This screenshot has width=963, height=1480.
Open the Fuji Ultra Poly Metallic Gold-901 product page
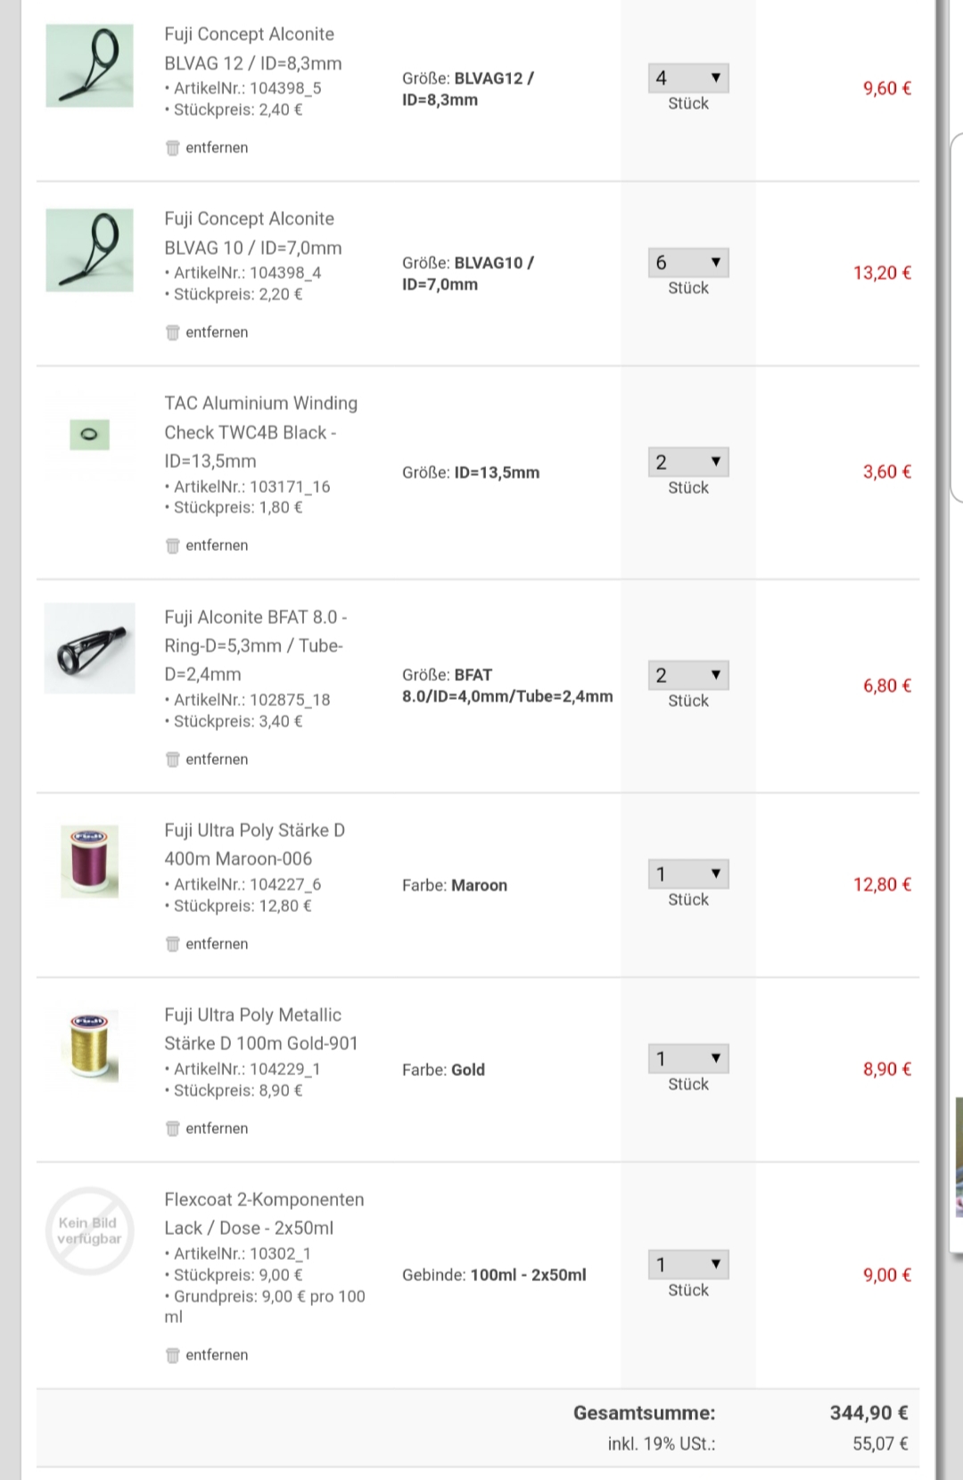click(260, 1029)
